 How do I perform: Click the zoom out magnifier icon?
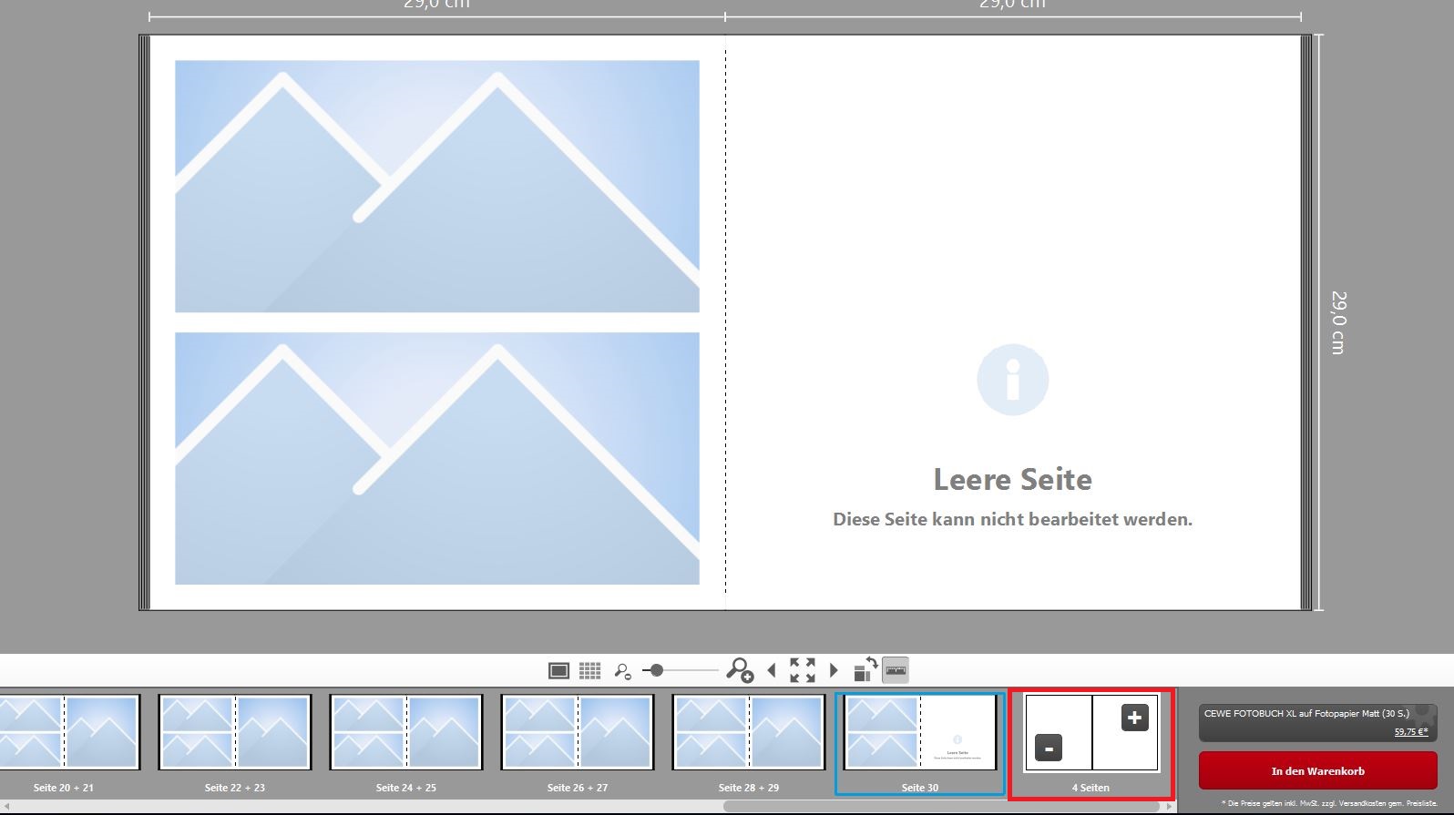point(622,671)
